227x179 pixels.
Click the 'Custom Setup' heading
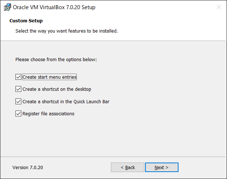[x=26, y=21]
